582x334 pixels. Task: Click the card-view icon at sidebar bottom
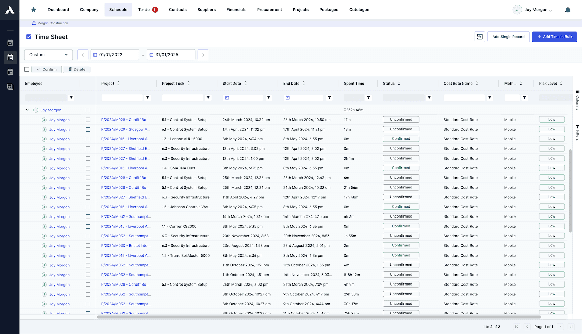[x=10, y=87]
